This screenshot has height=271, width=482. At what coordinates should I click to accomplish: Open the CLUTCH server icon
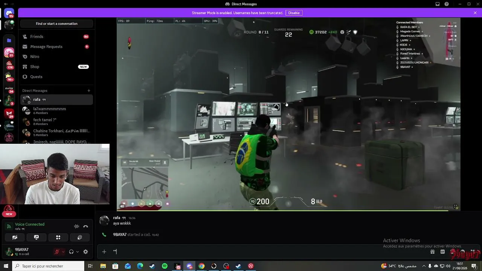pyautogui.click(x=9, y=90)
